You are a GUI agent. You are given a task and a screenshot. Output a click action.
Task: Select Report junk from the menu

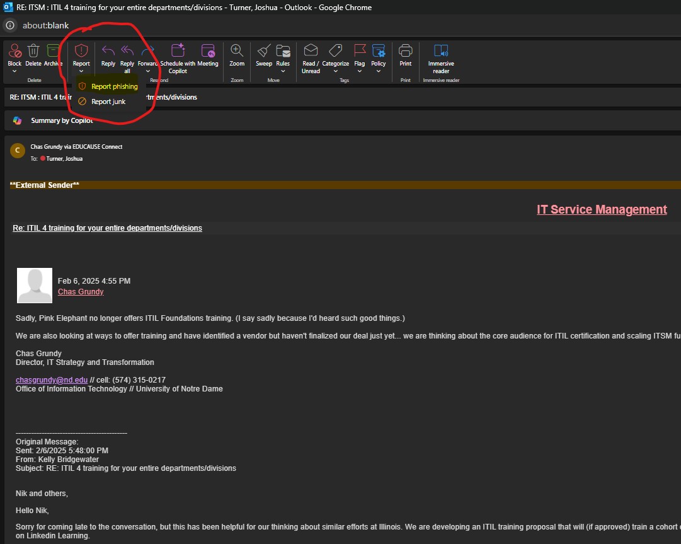(x=108, y=101)
